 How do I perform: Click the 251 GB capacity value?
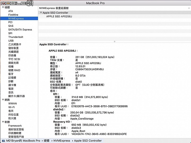click(95, 57)
